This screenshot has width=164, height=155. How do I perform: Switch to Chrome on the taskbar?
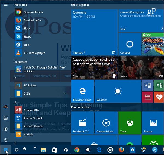(x=77, y=150)
